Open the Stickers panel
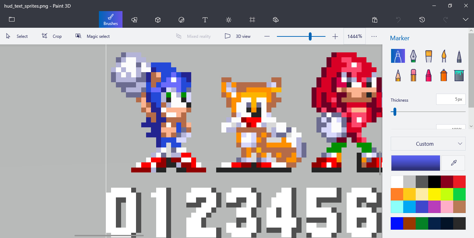The height and width of the screenshot is (238, 474). pyautogui.click(x=181, y=20)
